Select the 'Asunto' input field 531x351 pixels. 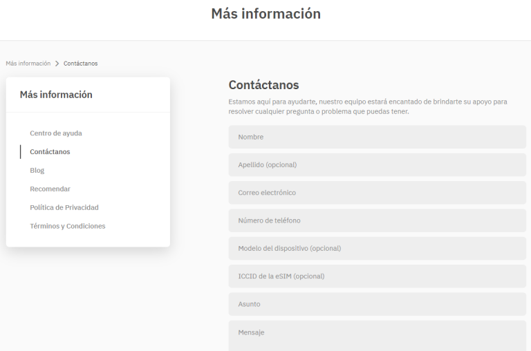[377, 304]
